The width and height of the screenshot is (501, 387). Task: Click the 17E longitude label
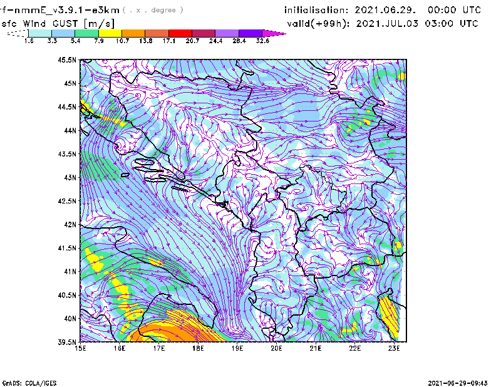coord(159,348)
